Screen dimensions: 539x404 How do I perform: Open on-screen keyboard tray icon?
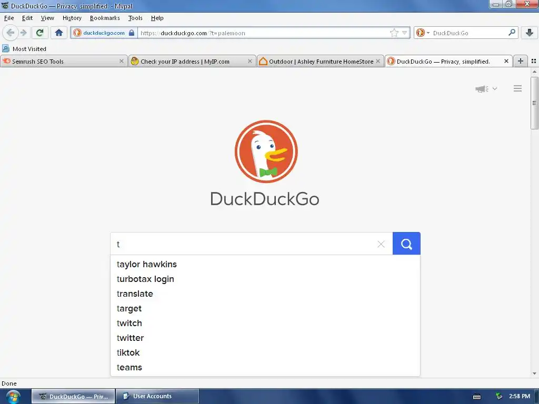(477, 397)
